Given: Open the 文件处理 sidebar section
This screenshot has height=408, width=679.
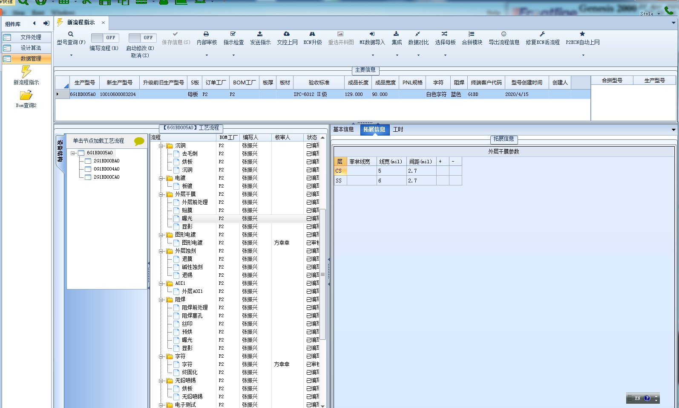Looking at the screenshot, I should pyautogui.click(x=27, y=38).
